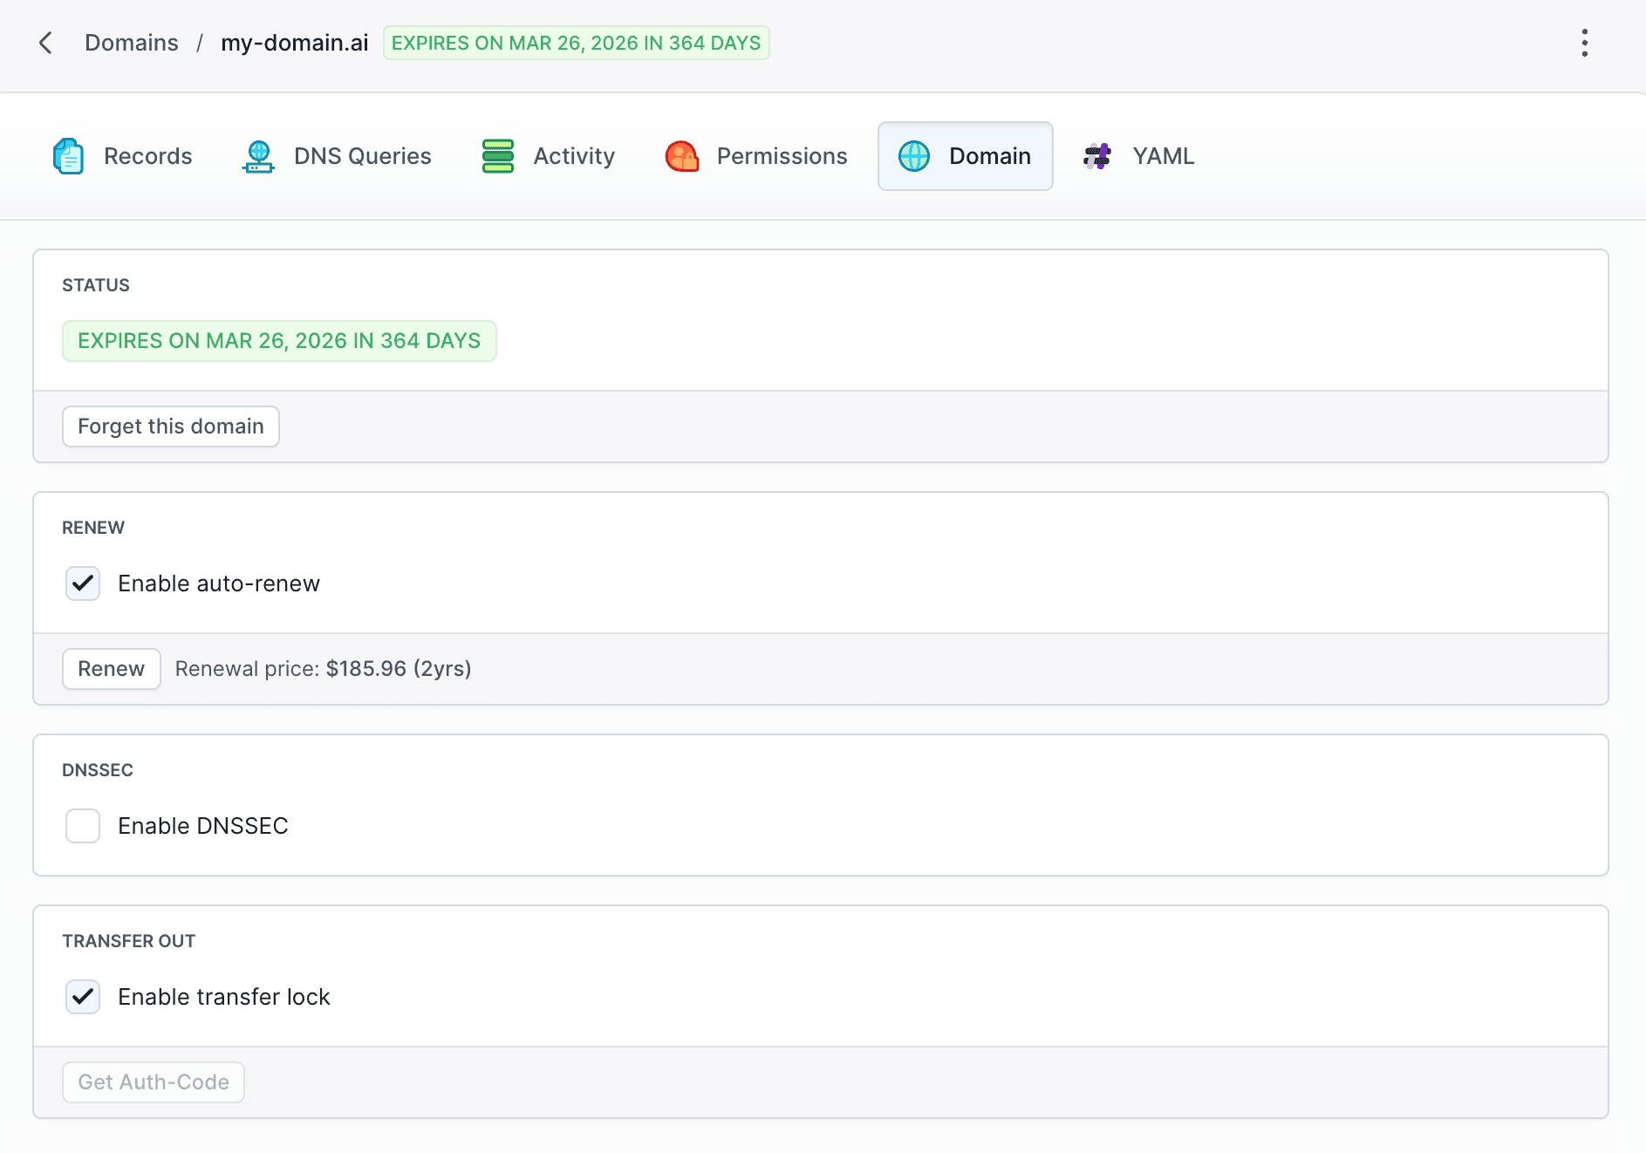This screenshot has width=1646, height=1153.
Task: Uncheck the transfer lock checkbox
Action: point(83,997)
